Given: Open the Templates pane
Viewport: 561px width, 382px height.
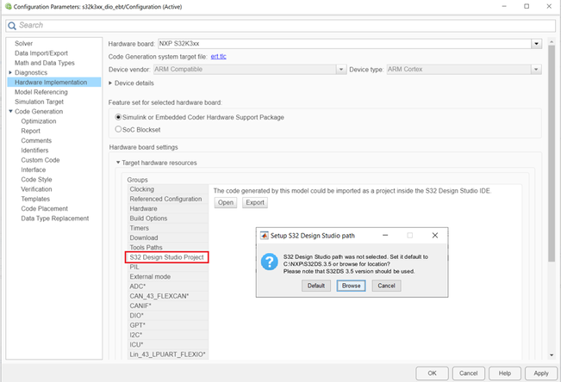Looking at the screenshot, I should pos(35,199).
